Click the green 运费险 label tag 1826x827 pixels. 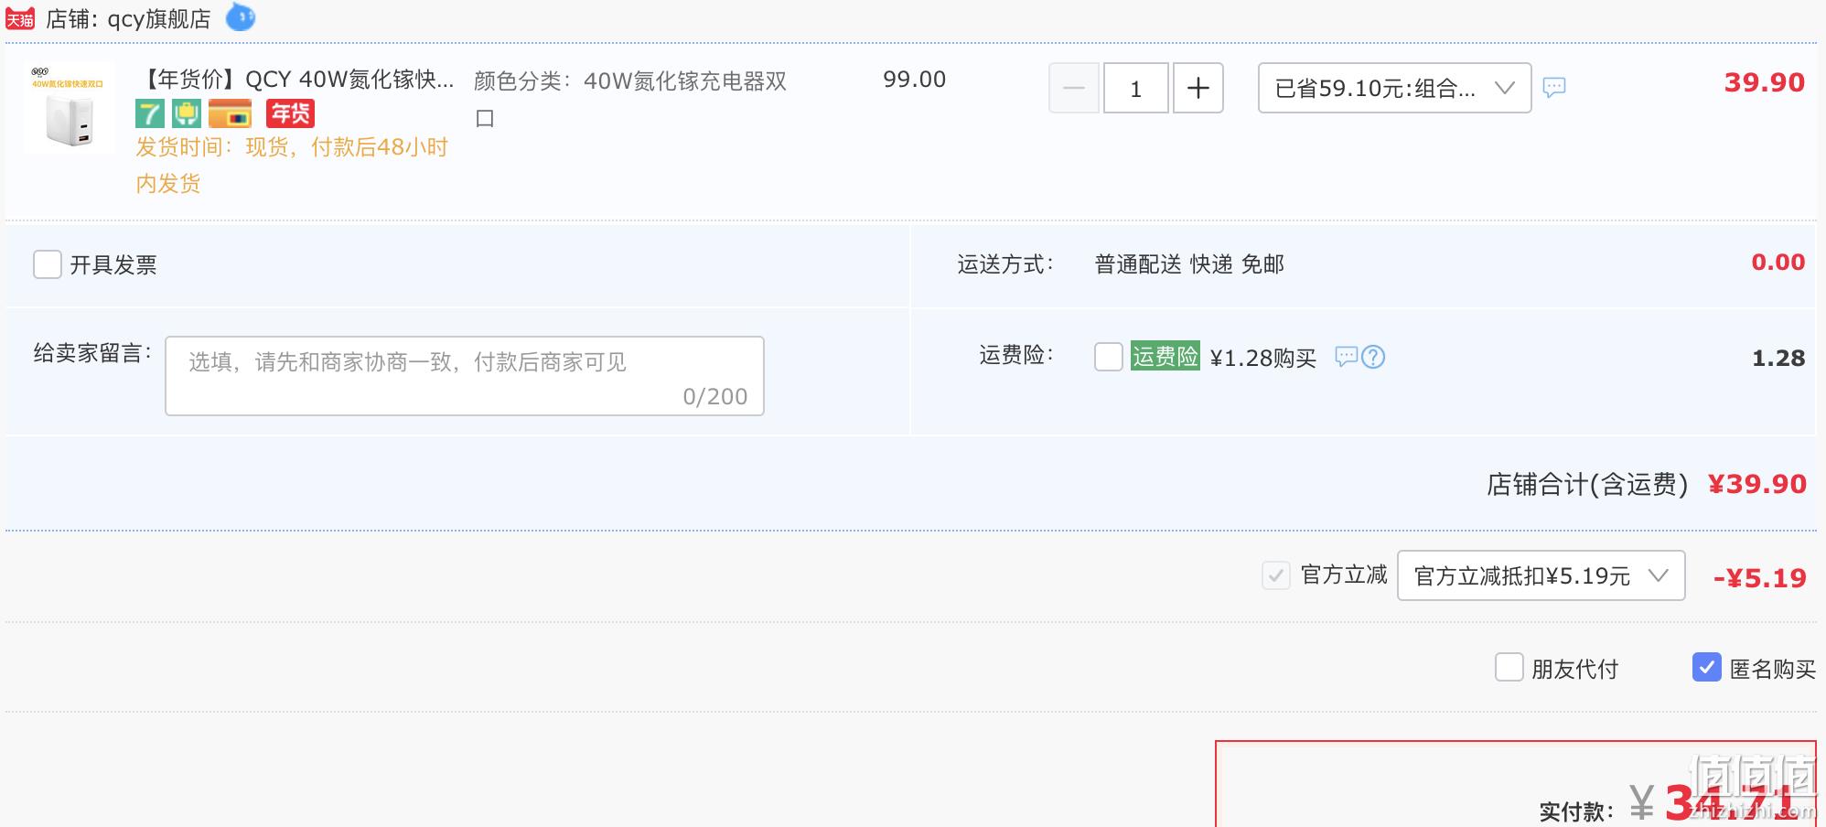tap(1165, 356)
